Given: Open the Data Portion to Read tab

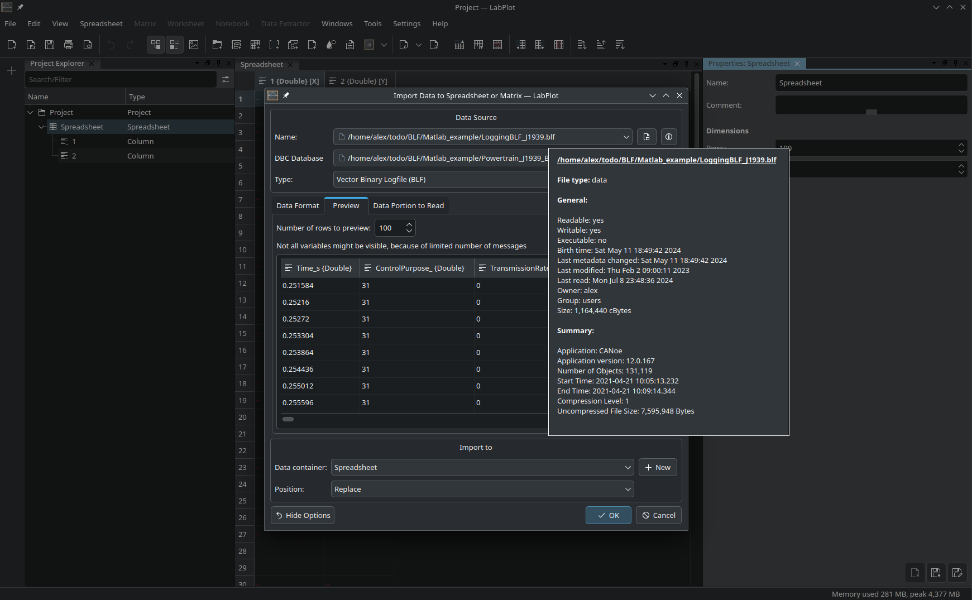Looking at the screenshot, I should tap(408, 205).
